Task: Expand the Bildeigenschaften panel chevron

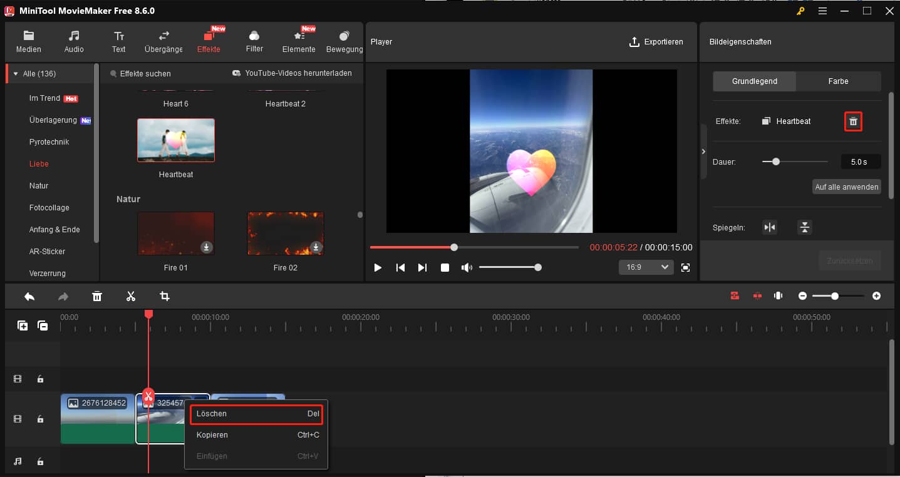Action: (703, 151)
